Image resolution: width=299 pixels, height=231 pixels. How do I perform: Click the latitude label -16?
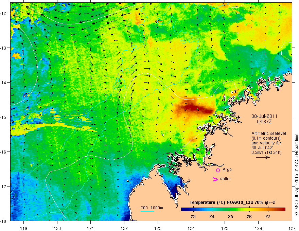pyautogui.click(x=3, y=152)
